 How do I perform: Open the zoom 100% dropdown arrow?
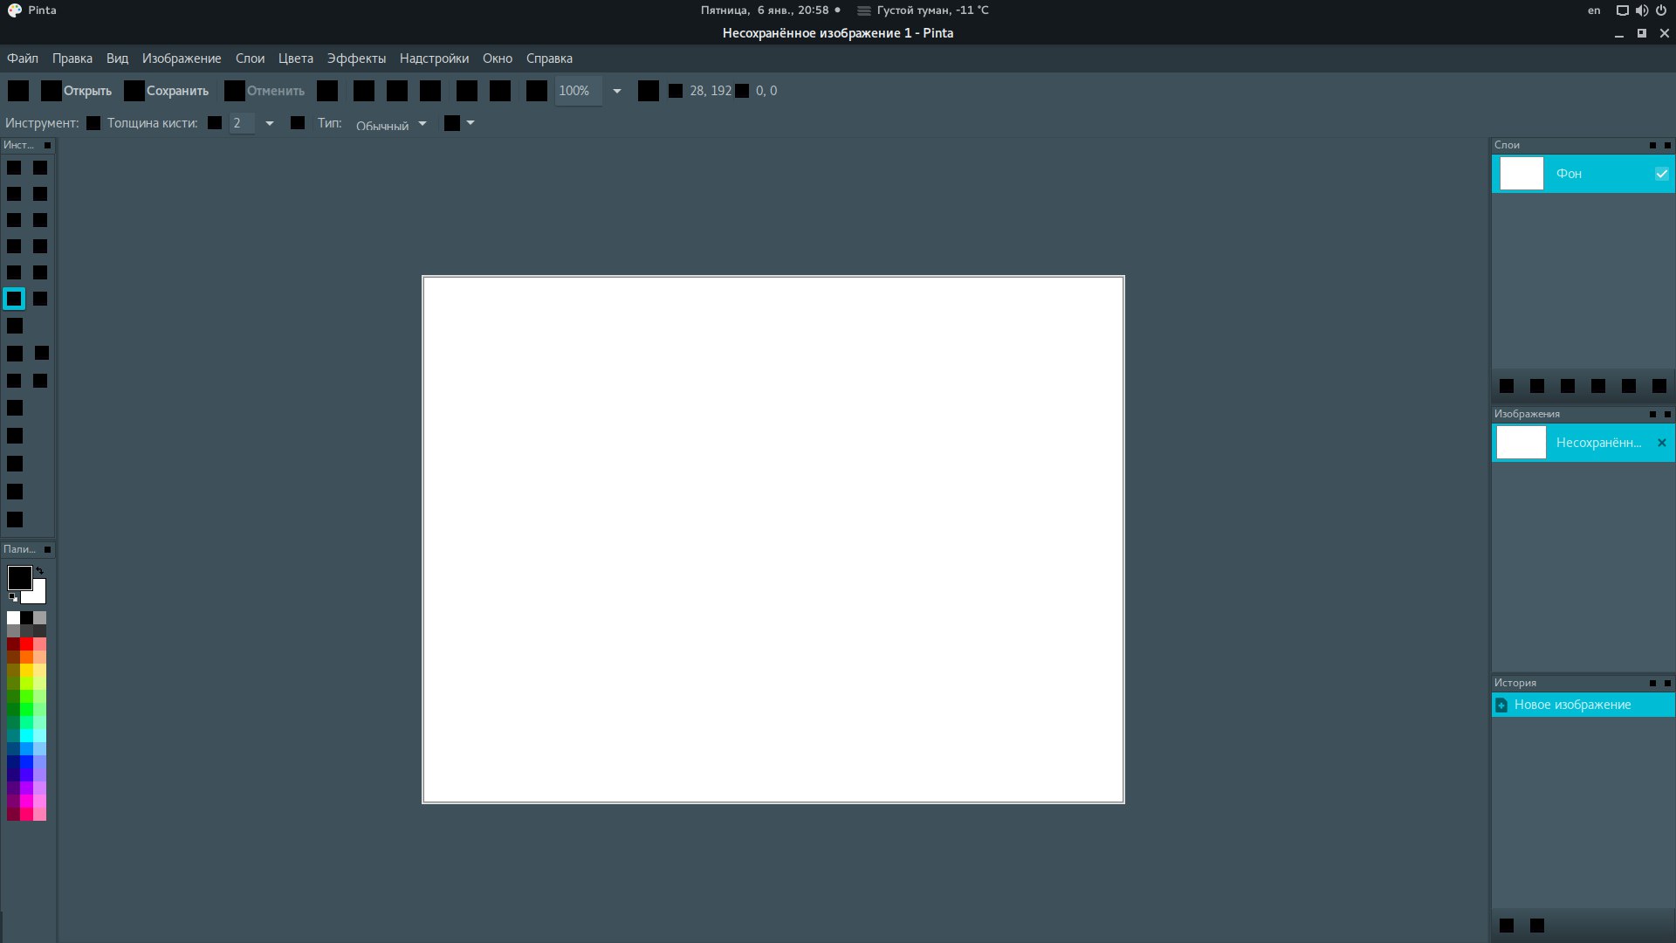[617, 91]
